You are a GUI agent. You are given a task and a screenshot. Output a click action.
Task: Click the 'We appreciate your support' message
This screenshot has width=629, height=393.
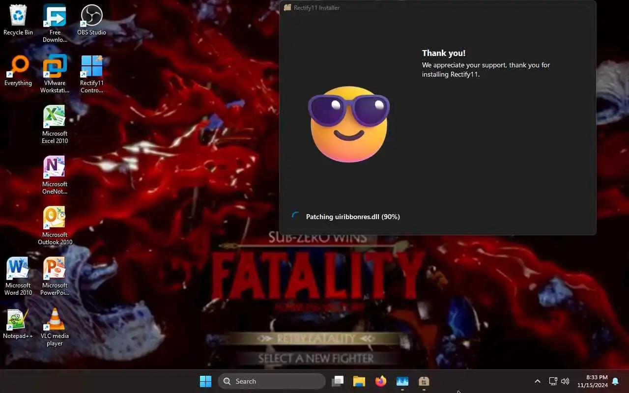pyautogui.click(x=486, y=70)
